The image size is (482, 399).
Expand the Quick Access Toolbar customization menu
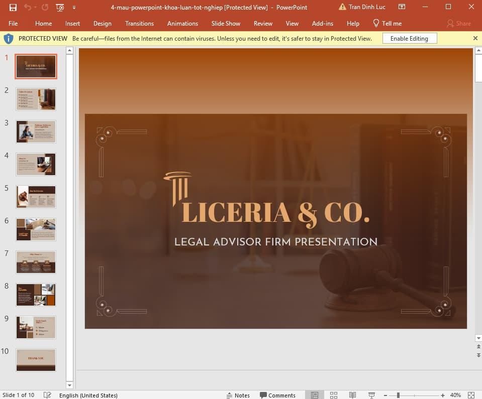(73, 8)
